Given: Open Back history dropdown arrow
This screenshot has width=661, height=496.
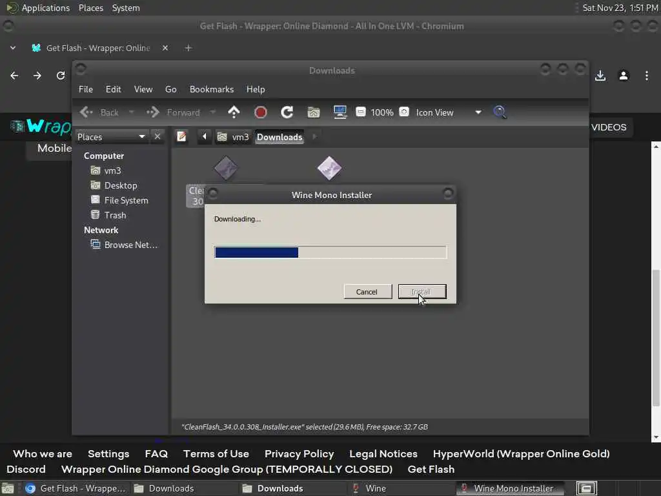Looking at the screenshot, I should (131, 112).
